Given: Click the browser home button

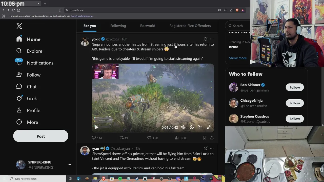Looking at the screenshot, I should pos(18,10).
